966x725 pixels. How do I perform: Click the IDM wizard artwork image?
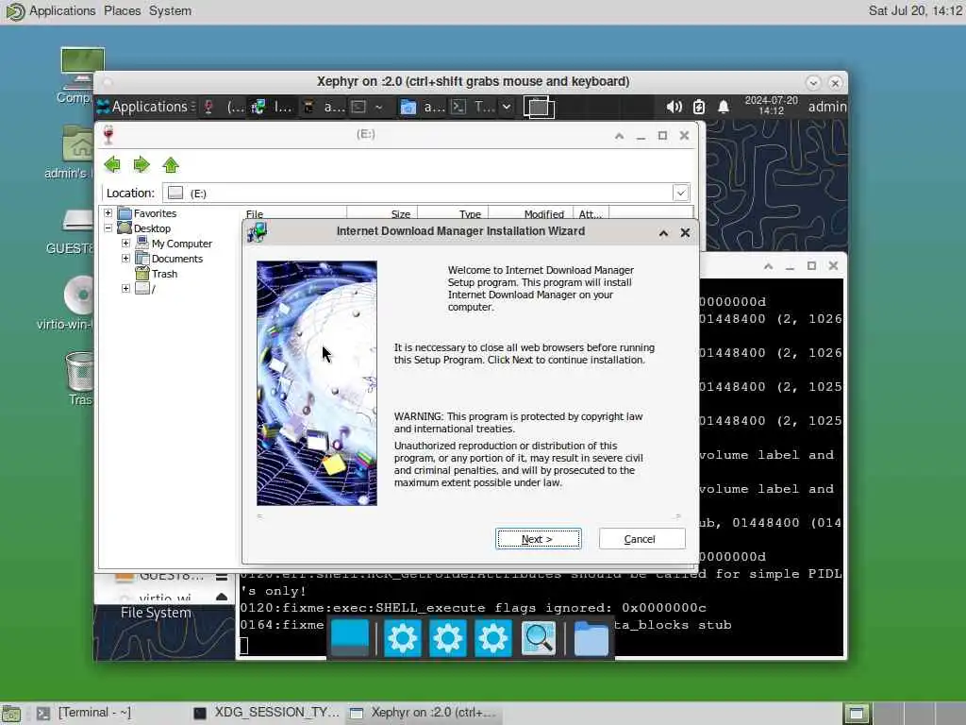point(317,383)
